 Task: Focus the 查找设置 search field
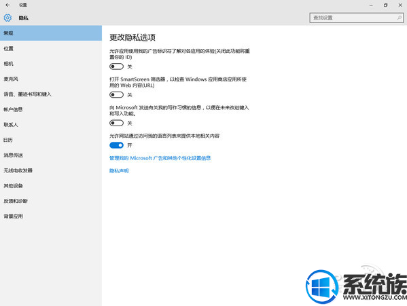tap(357, 18)
